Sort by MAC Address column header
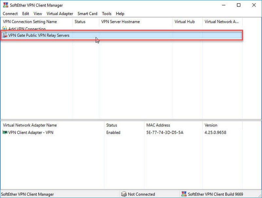Image resolution: width=262 pixels, height=198 pixels. coord(173,125)
